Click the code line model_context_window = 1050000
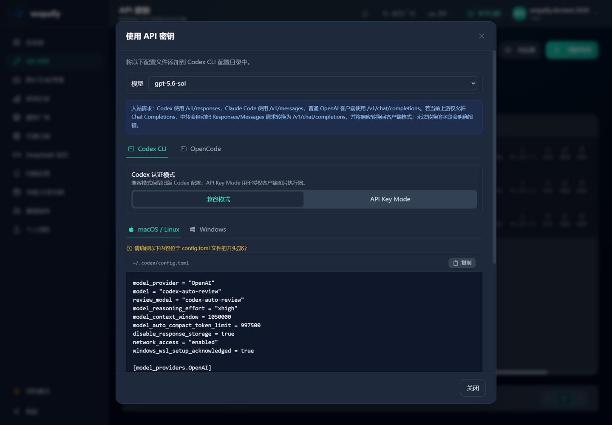The width and height of the screenshot is (612, 425). (182, 317)
